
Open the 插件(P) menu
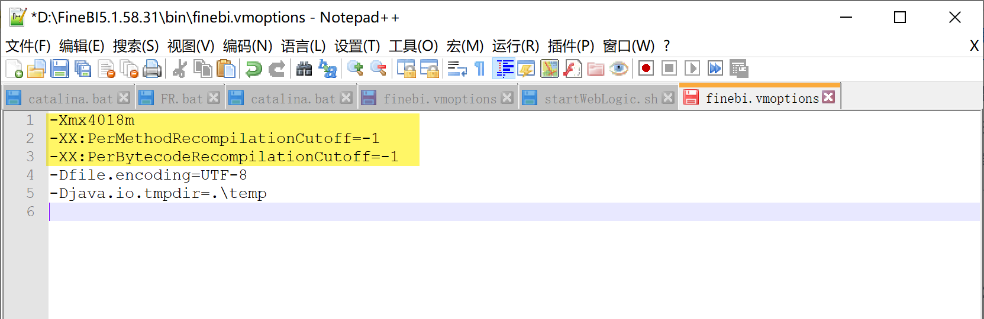click(571, 46)
